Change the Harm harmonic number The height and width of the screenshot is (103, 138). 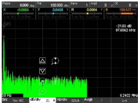click(x=80, y=5)
